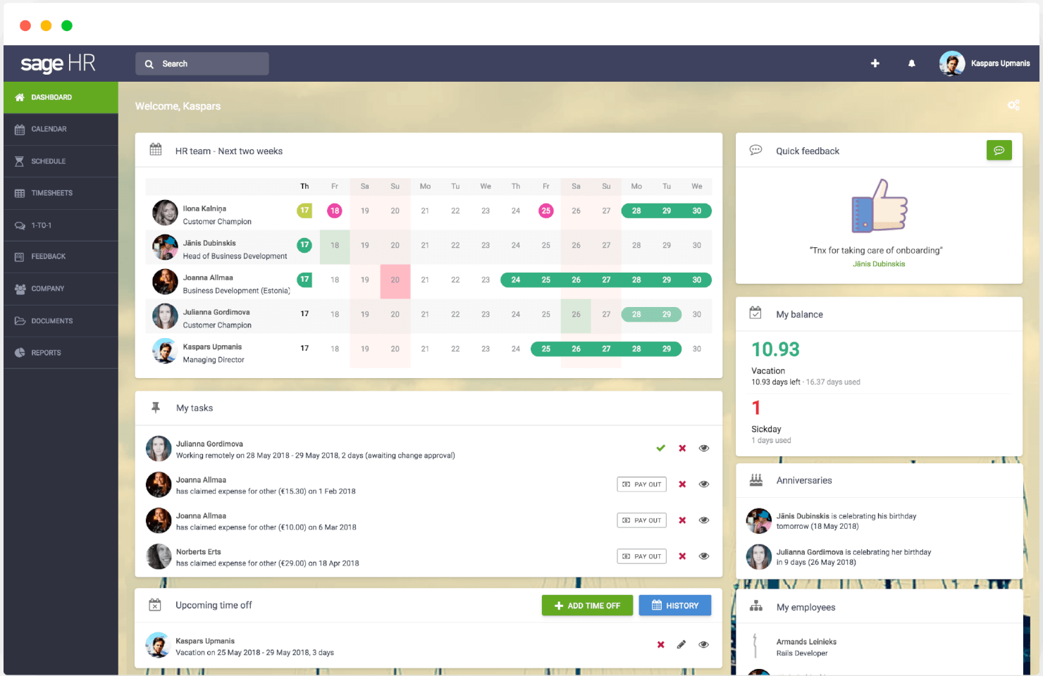The width and height of the screenshot is (1043, 676).
Task: Edit Kaspars Upmanis's vacation with the pencil icon
Action: coord(681,644)
